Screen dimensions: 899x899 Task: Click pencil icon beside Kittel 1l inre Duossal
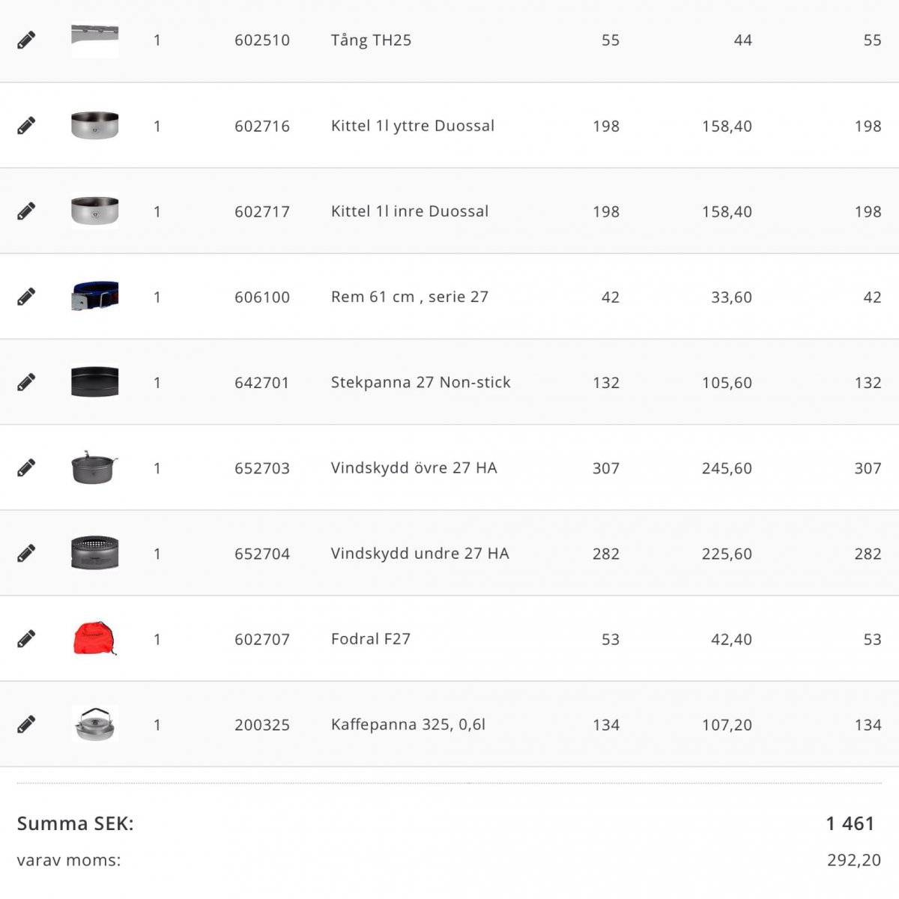pos(26,211)
